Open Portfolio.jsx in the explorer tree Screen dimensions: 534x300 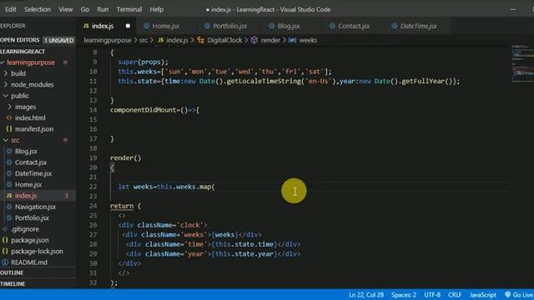click(32, 217)
